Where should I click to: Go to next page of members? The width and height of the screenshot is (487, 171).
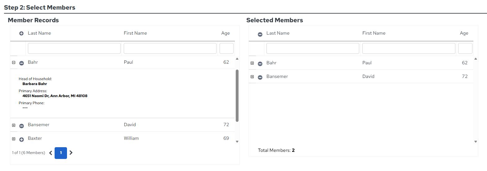coord(71,153)
